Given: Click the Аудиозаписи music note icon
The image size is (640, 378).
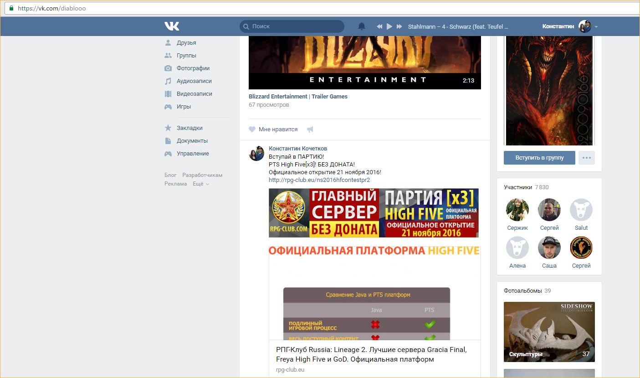Looking at the screenshot, I should tap(168, 81).
